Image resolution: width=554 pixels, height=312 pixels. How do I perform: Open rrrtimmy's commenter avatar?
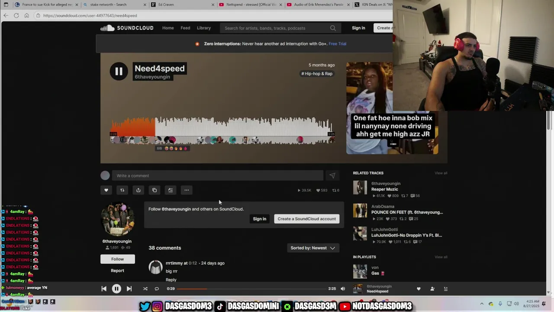tap(155, 267)
